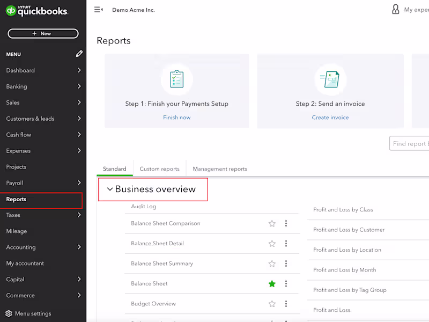Click the My experts person icon
Screen dimensions: 429x322
point(396,10)
